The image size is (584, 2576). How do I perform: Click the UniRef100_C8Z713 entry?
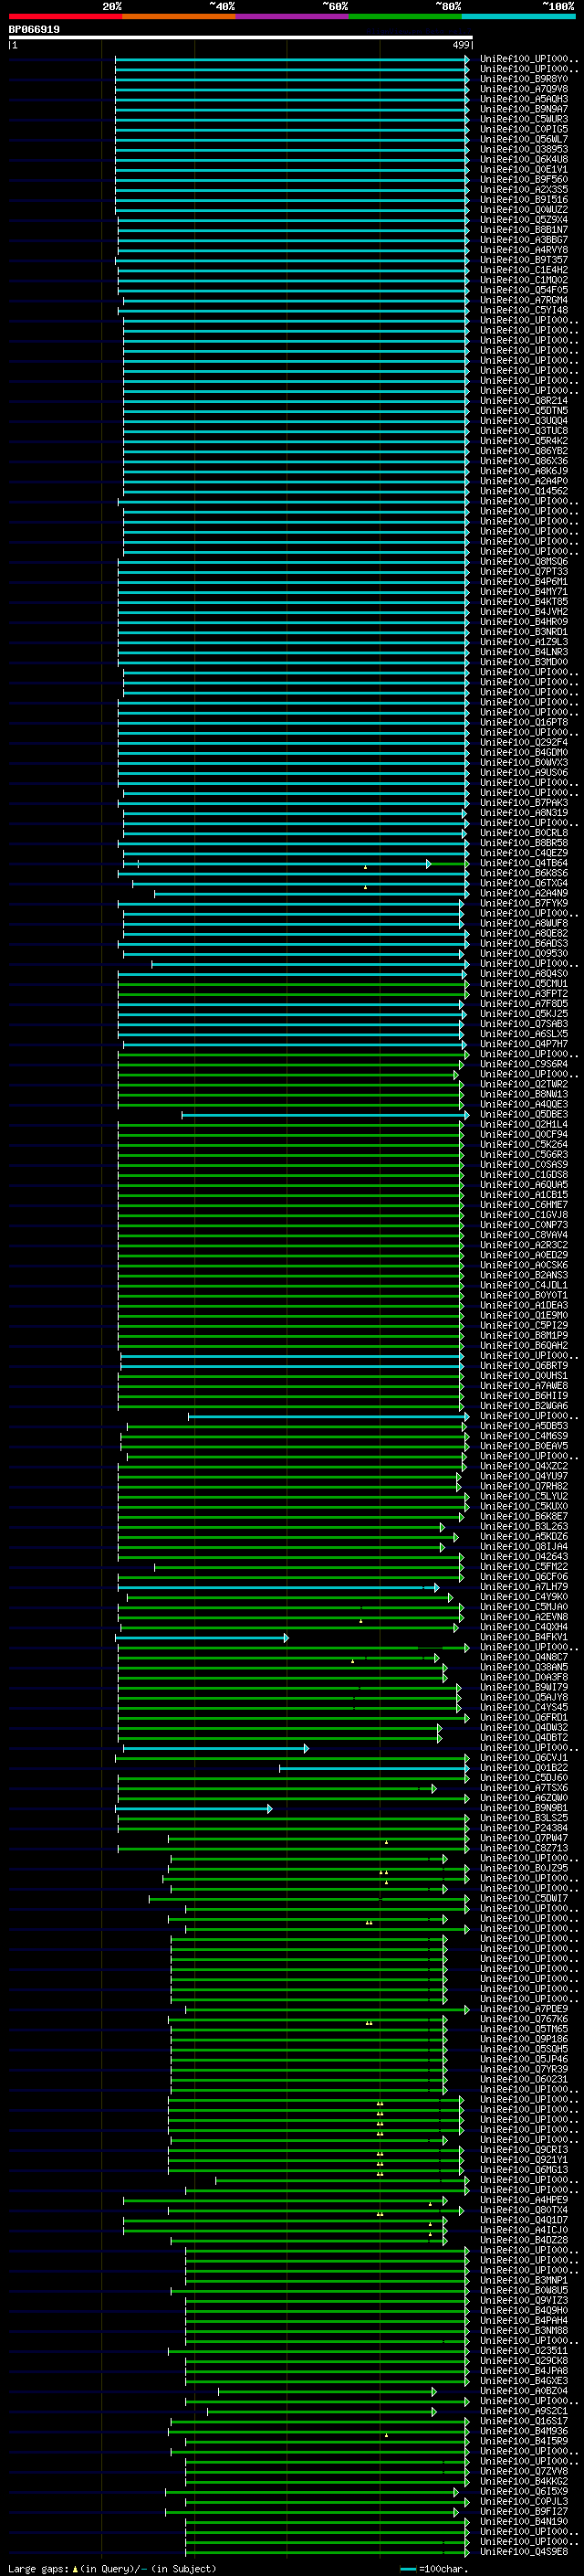tap(523, 1848)
